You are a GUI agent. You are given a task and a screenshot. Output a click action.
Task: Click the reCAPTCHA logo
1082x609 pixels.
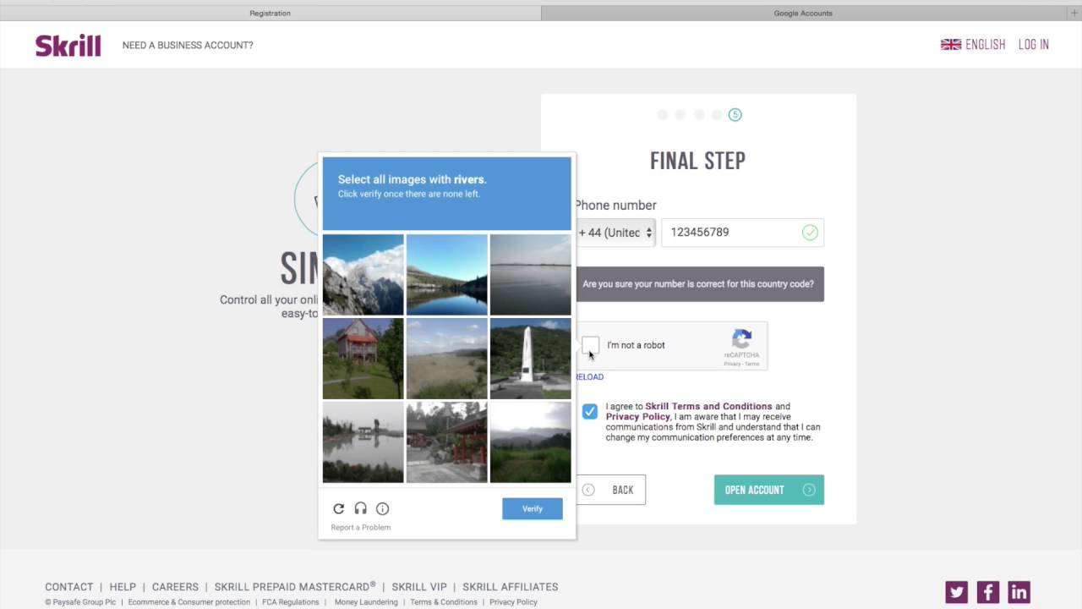pyautogui.click(x=742, y=339)
